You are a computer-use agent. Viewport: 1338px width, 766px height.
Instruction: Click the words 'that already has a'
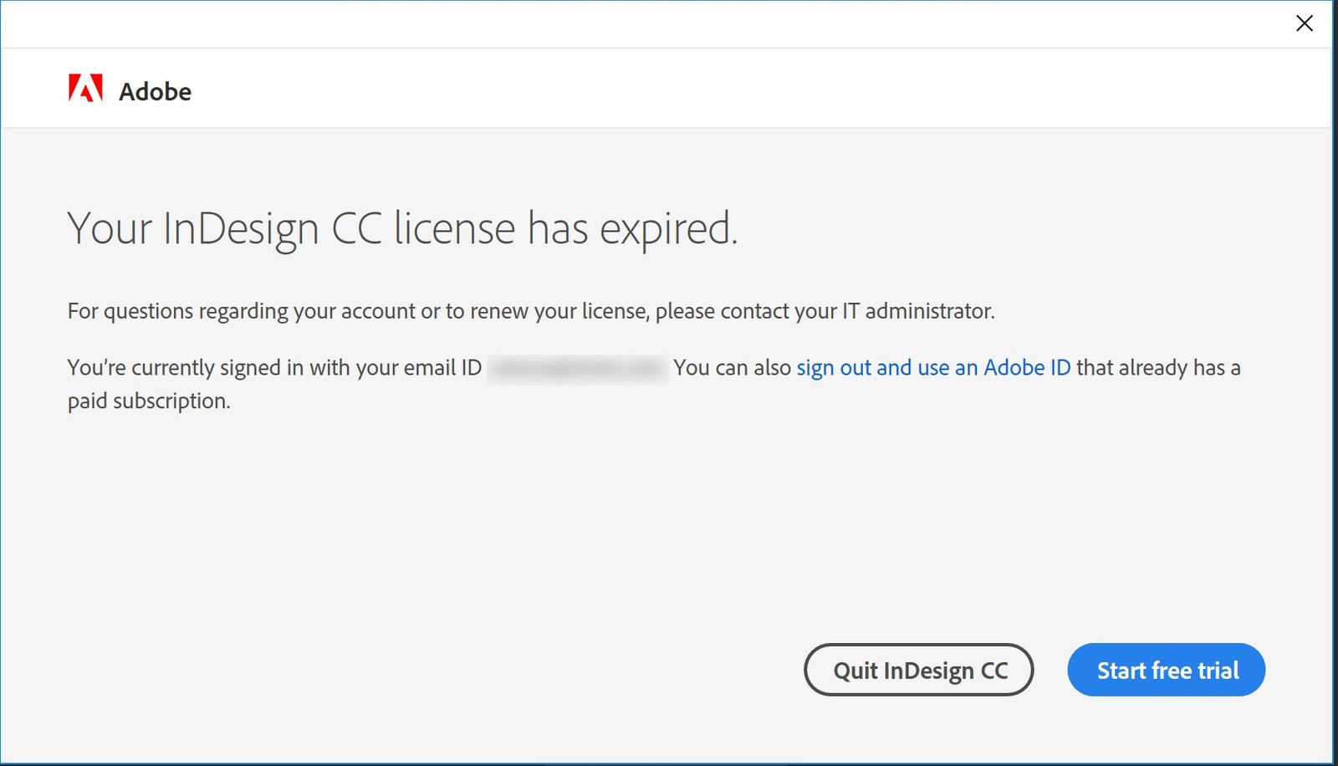(1158, 368)
